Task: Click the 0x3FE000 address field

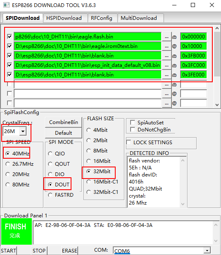Action: point(193,75)
